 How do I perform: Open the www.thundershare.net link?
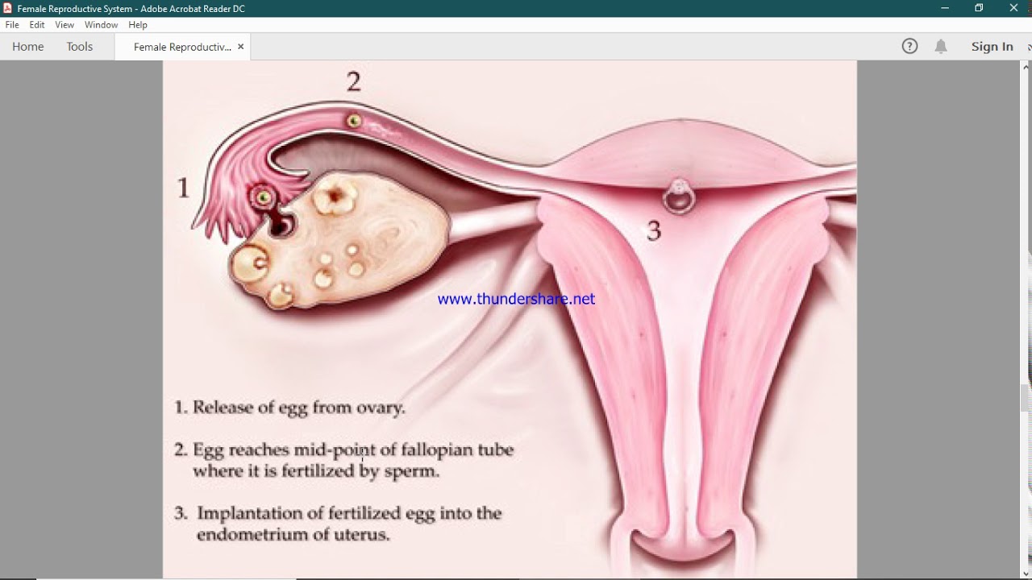(x=516, y=299)
